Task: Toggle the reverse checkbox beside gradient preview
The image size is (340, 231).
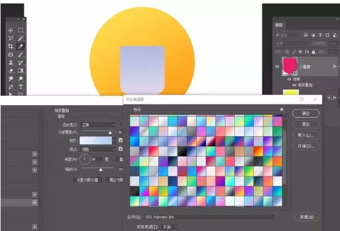Action: (120, 140)
